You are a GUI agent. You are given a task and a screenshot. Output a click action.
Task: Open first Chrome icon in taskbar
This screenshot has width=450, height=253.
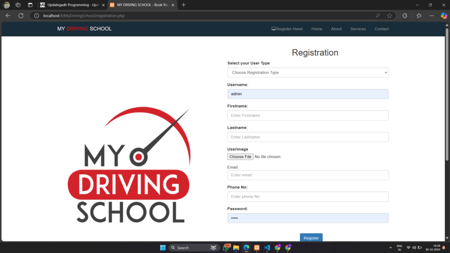278,248
